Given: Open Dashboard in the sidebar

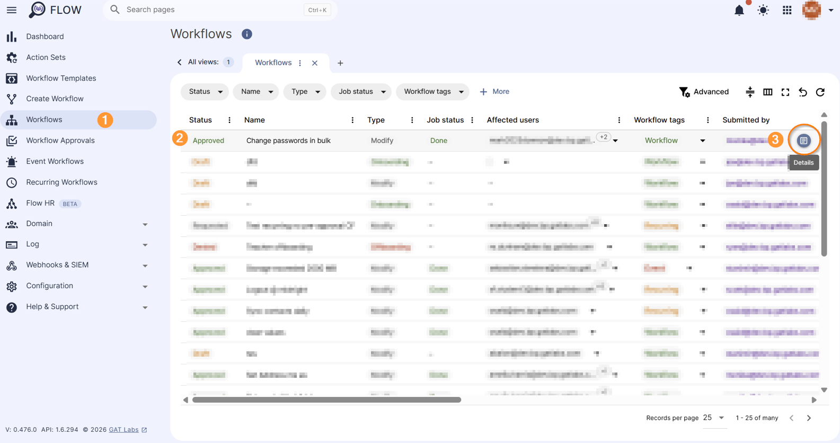Looking at the screenshot, I should click(78, 37).
